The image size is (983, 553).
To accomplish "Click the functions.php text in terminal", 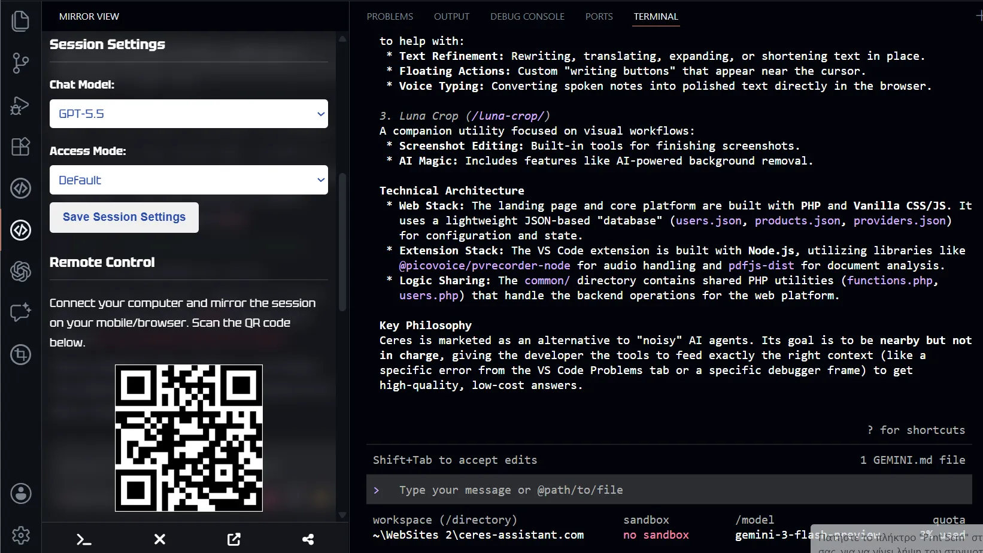I will [x=890, y=281].
